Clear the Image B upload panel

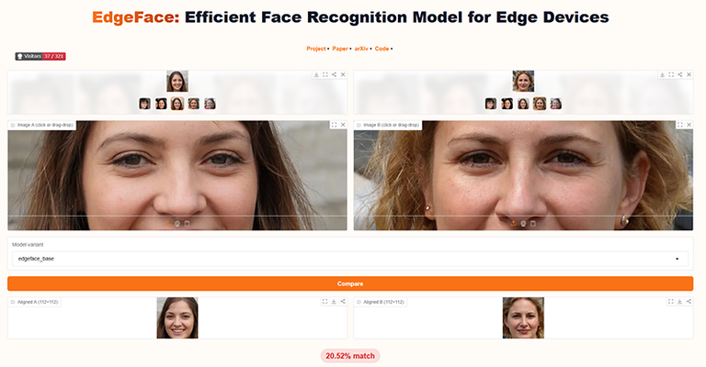point(689,125)
